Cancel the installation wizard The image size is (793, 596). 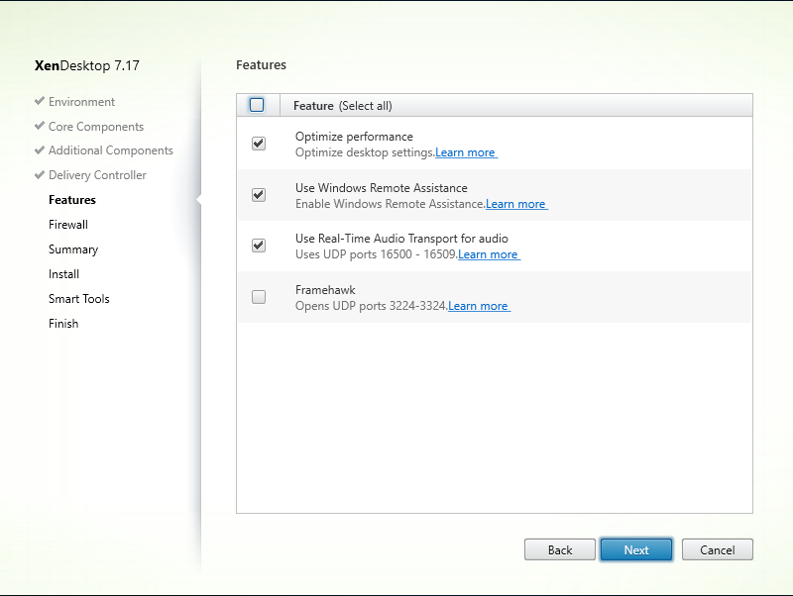click(x=717, y=549)
